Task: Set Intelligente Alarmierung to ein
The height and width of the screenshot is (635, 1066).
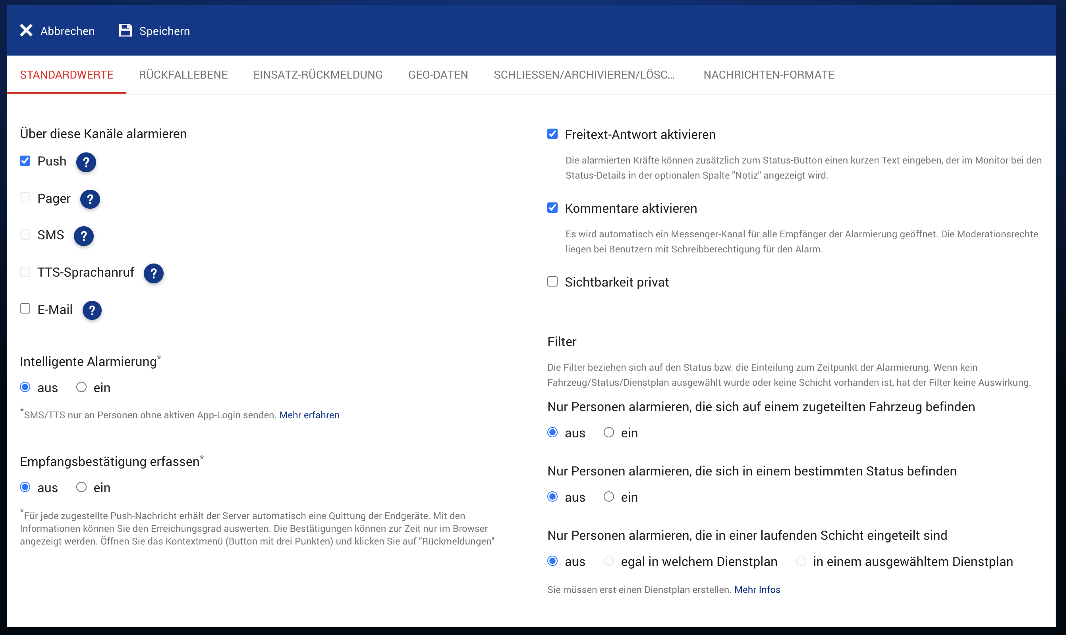Action: [x=81, y=387]
